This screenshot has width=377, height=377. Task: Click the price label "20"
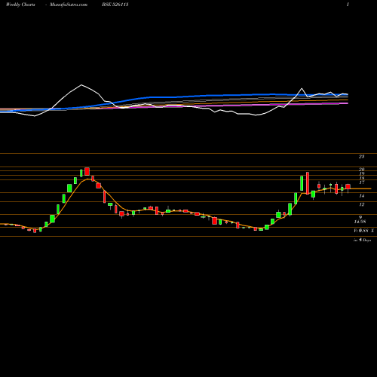tap(361, 170)
